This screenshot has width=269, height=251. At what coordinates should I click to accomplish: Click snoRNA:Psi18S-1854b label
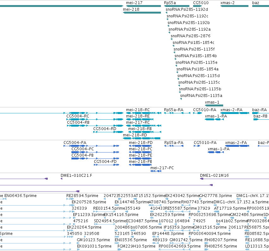click(196, 56)
